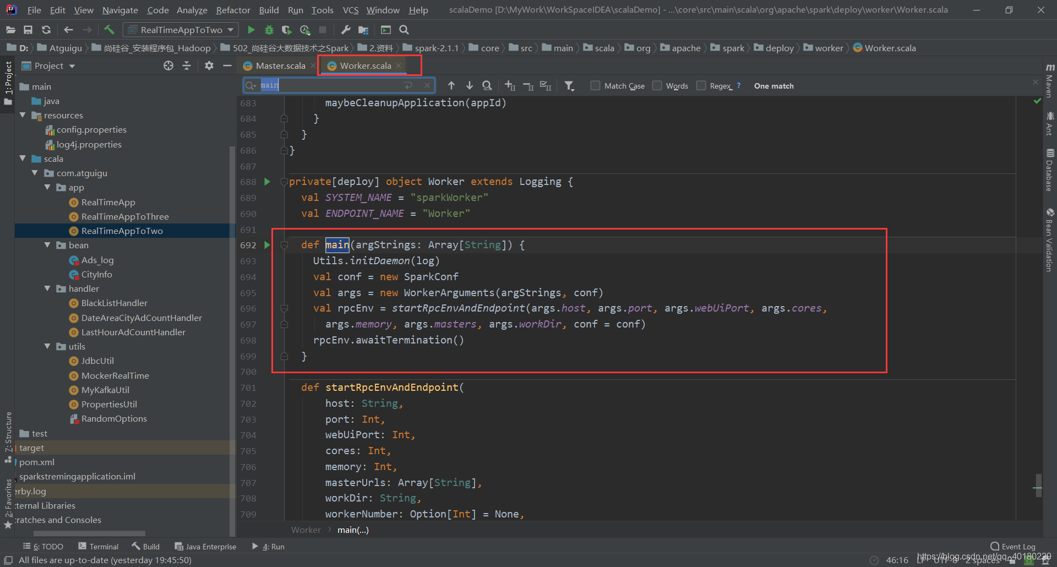This screenshot has height=567, width=1057.
Task: Open Bean Validation side panel
Action: 1050,239
